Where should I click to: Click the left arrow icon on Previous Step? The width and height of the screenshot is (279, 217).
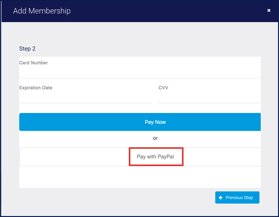(x=221, y=198)
